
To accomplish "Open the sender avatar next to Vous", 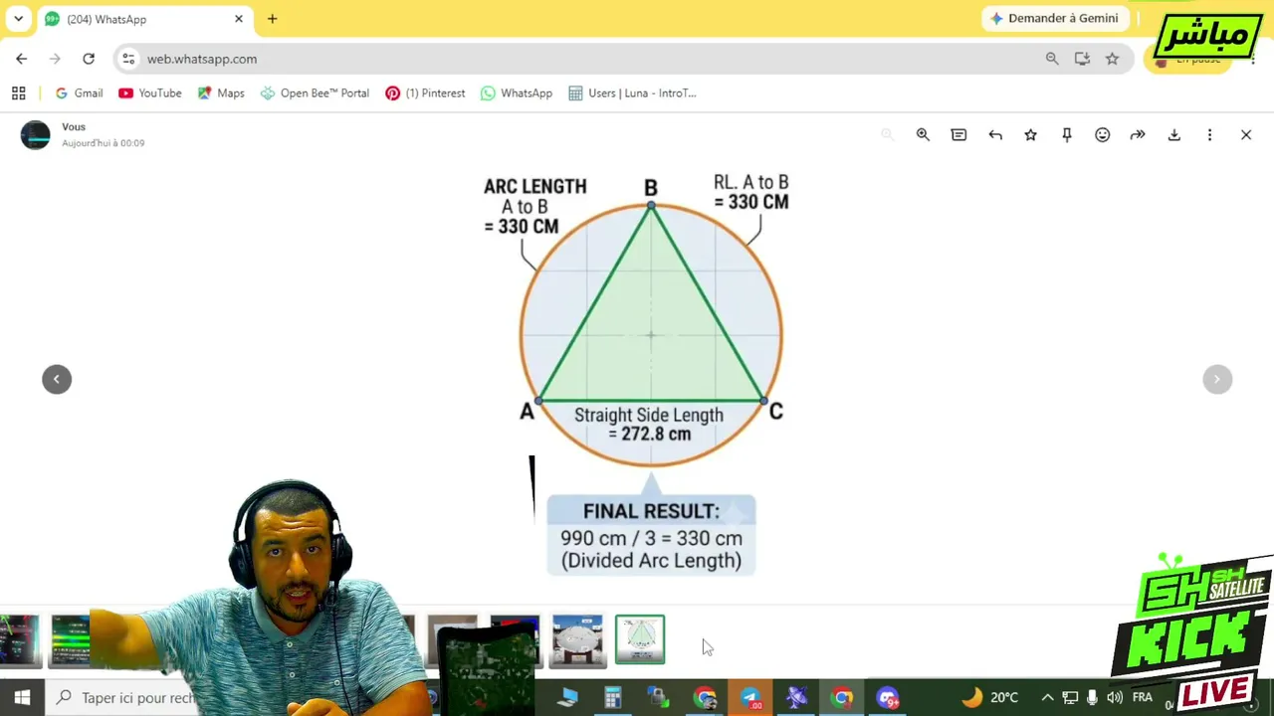I will tap(36, 135).
